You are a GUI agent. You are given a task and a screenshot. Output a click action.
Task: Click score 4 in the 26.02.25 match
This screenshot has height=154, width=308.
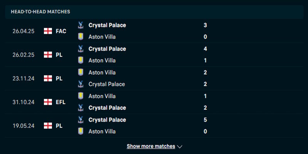[x=205, y=49]
